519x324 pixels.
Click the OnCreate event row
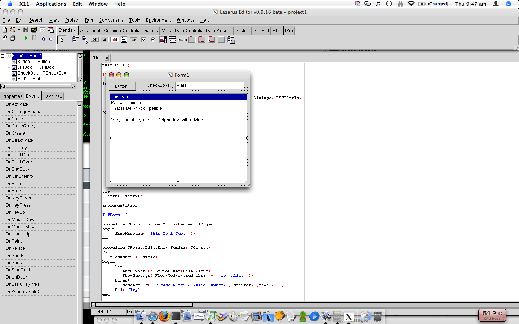tap(38, 133)
